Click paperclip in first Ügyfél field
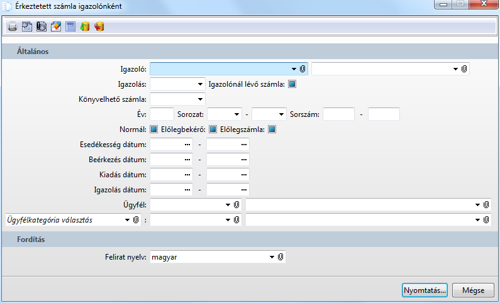 [x=236, y=204]
